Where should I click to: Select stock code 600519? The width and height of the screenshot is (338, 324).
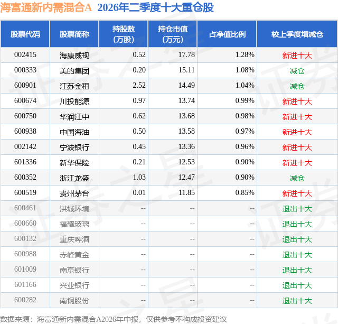[25, 192]
